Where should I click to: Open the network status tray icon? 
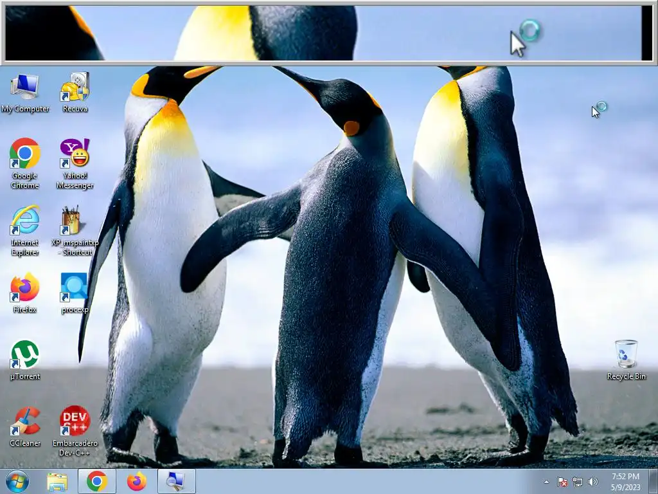click(578, 482)
